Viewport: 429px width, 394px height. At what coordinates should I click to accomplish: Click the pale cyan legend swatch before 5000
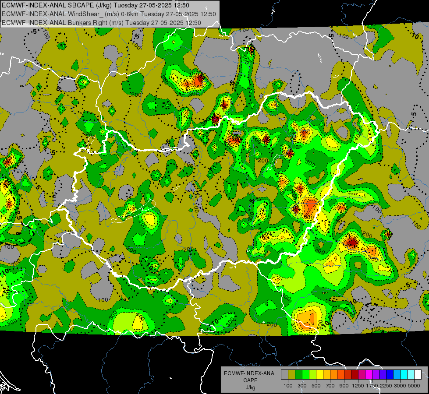coord(411,375)
